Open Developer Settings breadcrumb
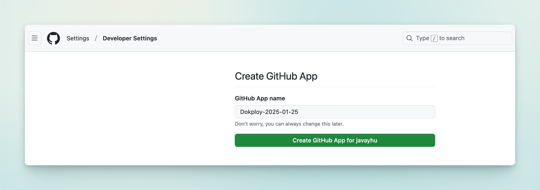The image size is (540, 190). coord(130,38)
